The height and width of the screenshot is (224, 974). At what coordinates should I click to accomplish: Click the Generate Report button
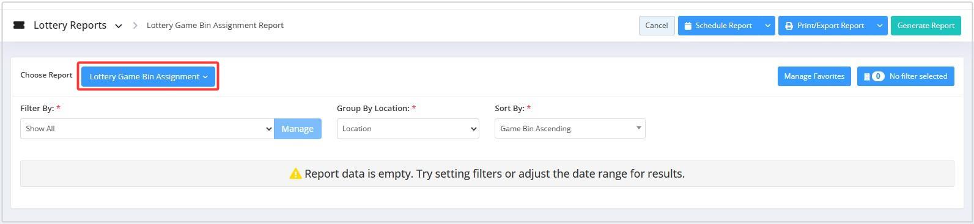[x=926, y=26]
